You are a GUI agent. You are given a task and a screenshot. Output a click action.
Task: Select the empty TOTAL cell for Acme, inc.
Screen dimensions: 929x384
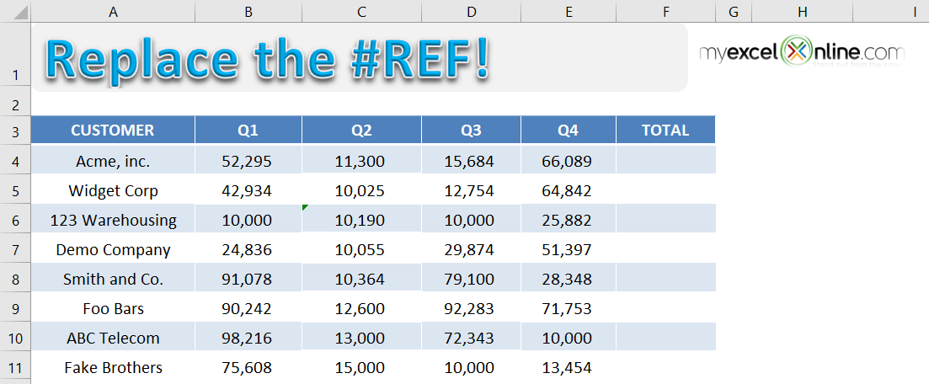click(665, 160)
